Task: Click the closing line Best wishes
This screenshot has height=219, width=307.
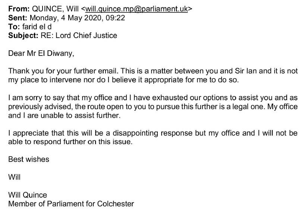Action: pyautogui.click(x=29, y=159)
